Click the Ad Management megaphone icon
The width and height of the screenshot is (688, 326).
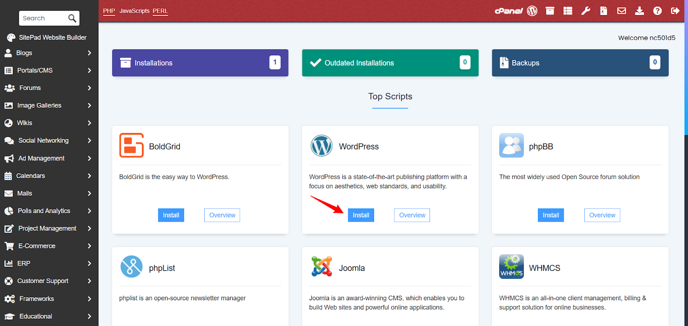9,158
